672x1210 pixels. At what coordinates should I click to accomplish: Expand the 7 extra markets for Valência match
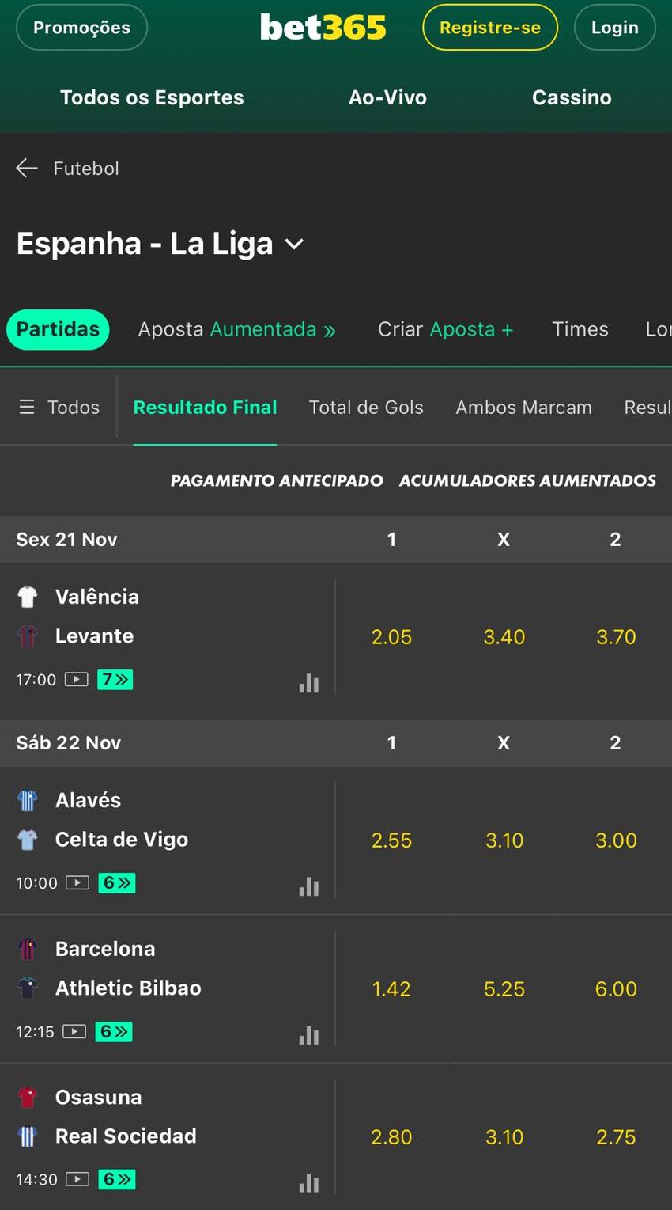[115, 679]
